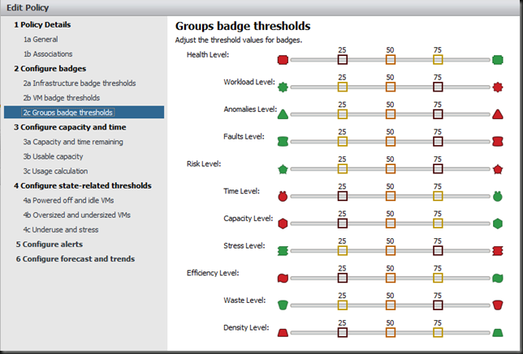Click the green Risk Level pentagon icon
This screenshot has height=354, width=523.
point(283,169)
